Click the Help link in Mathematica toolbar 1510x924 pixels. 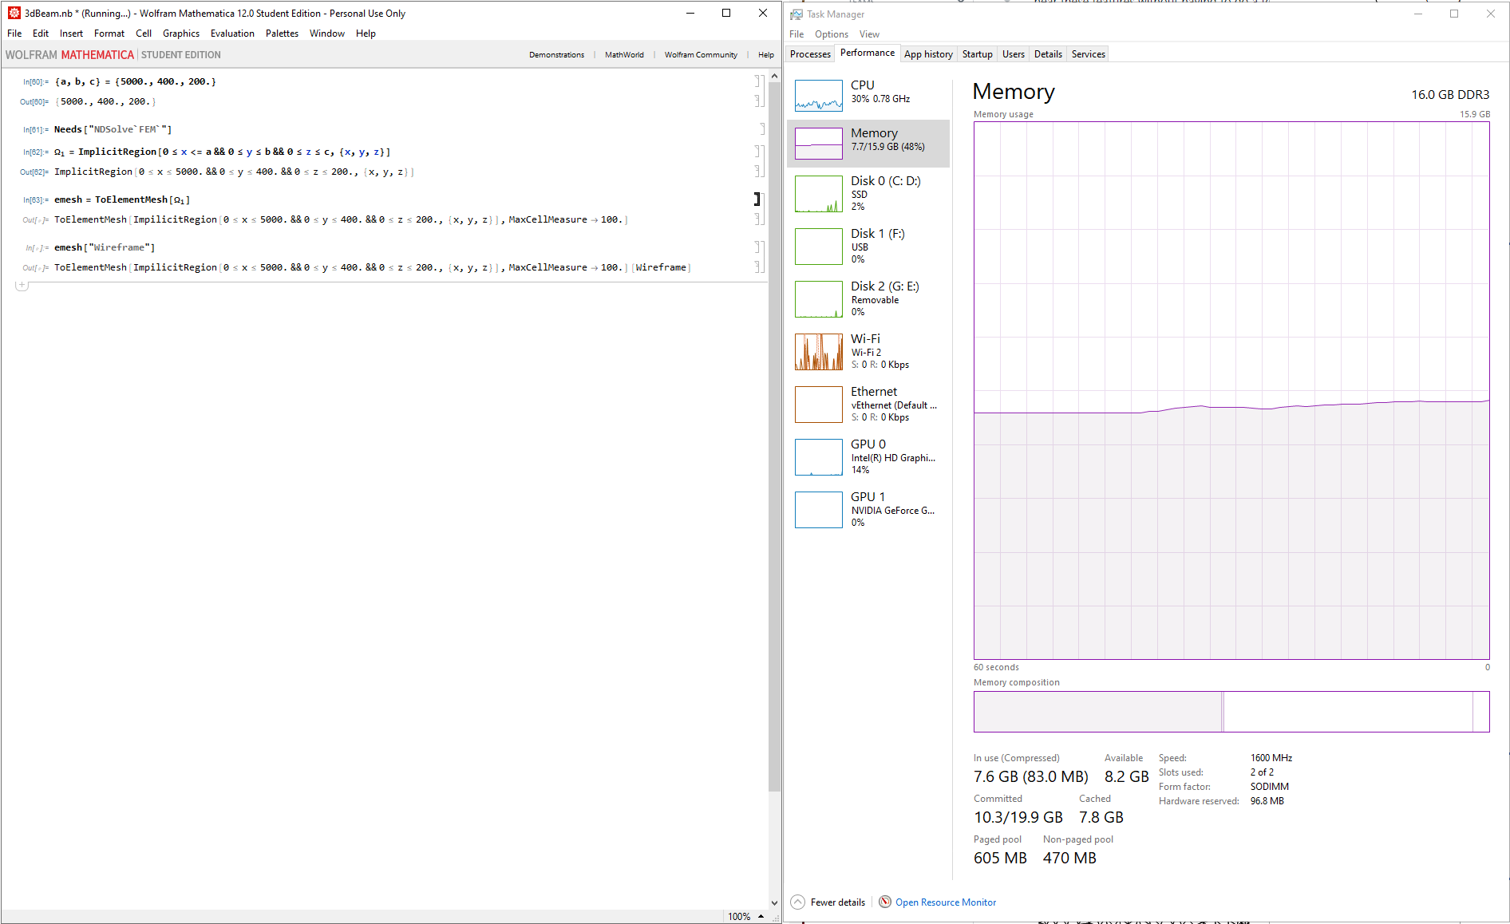pyautogui.click(x=766, y=55)
